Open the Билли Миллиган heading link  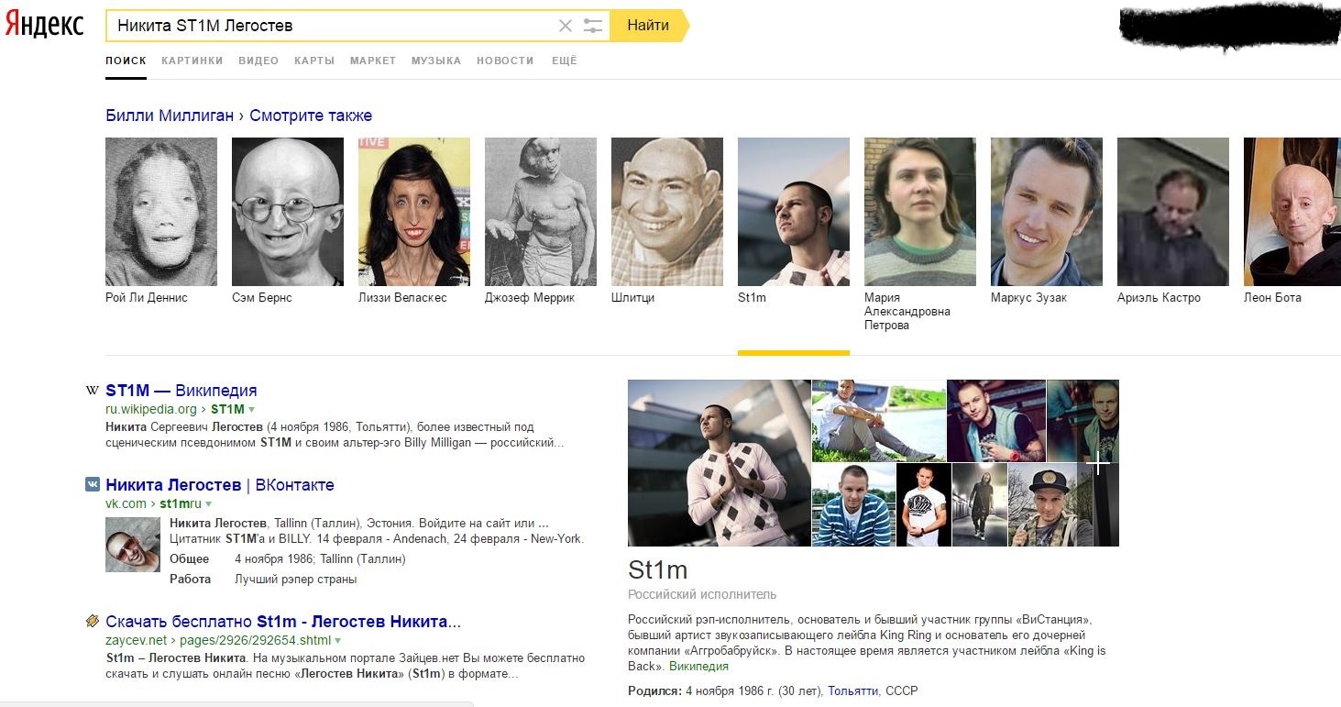[x=170, y=116]
